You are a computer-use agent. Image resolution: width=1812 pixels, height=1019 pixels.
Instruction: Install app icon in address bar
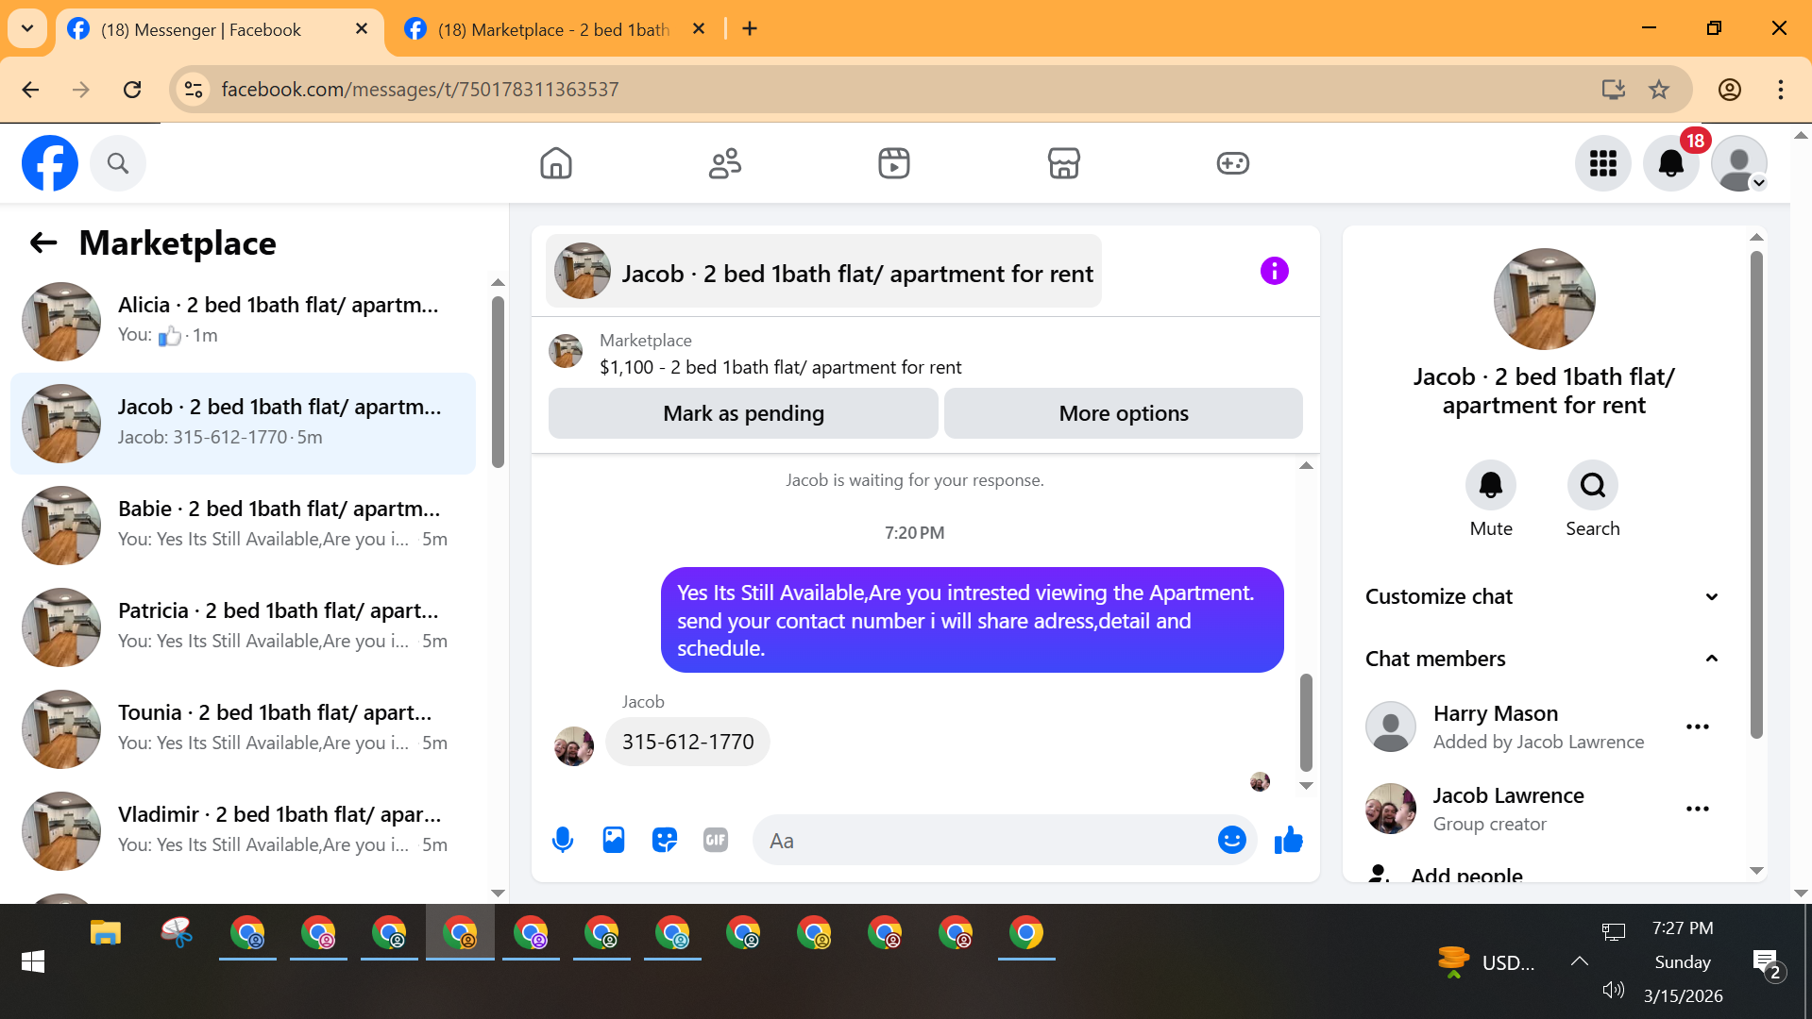tap(1614, 90)
